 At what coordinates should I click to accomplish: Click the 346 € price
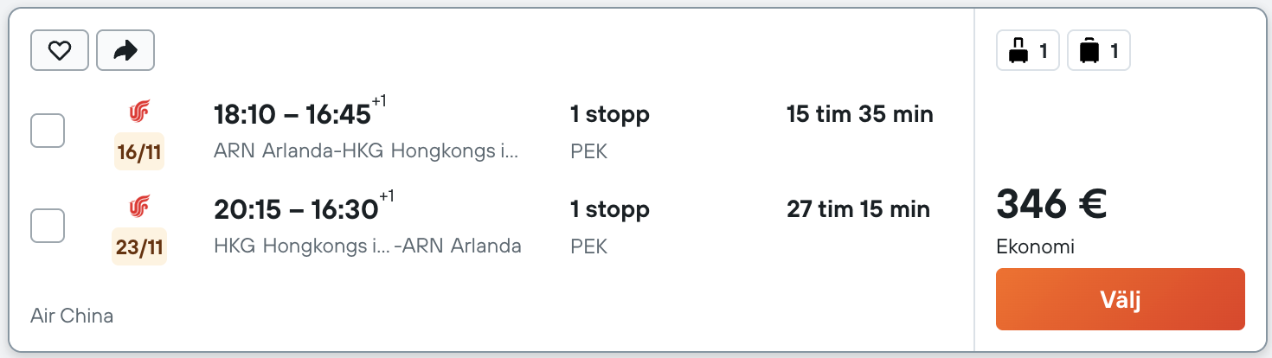coord(1052,205)
